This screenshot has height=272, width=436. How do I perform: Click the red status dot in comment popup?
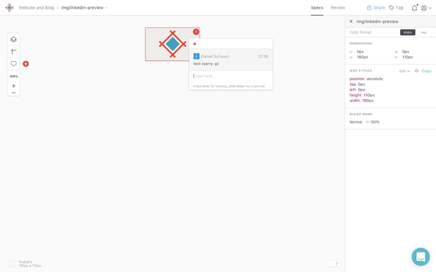point(194,44)
